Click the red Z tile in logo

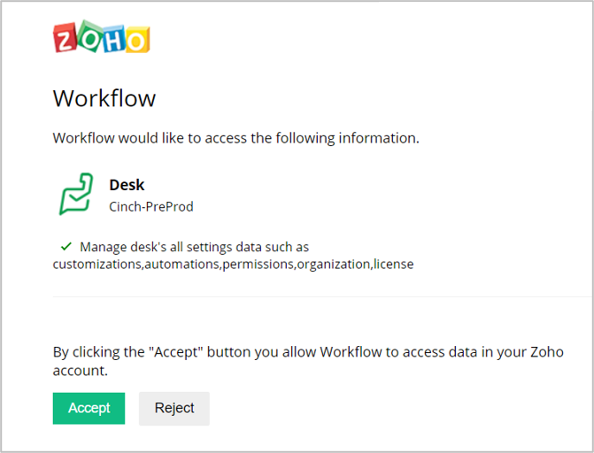66,40
